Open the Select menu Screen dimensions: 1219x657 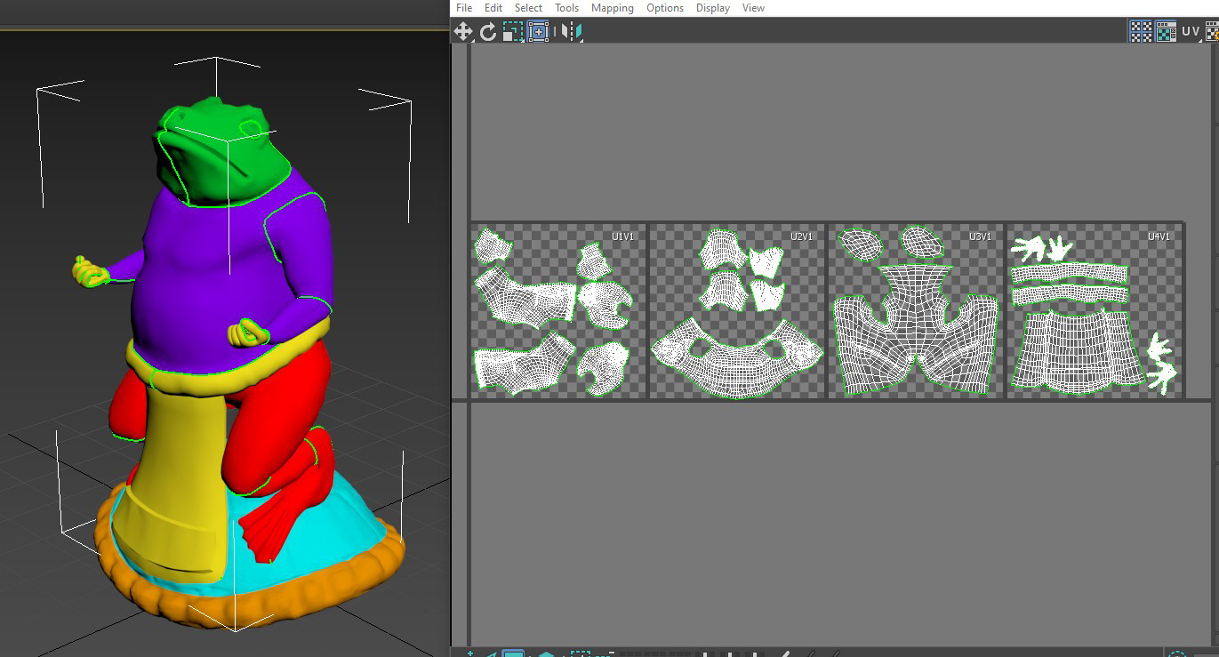[528, 8]
